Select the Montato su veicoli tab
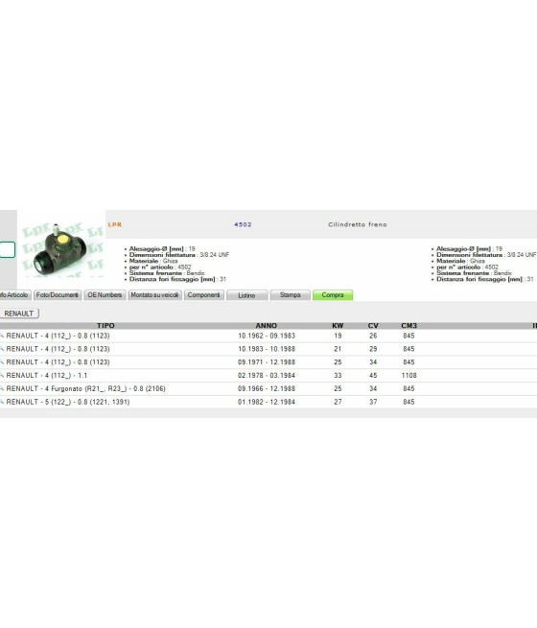The width and height of the screenshot is (537, 628). pyautogui.click(x=154, y=295)
